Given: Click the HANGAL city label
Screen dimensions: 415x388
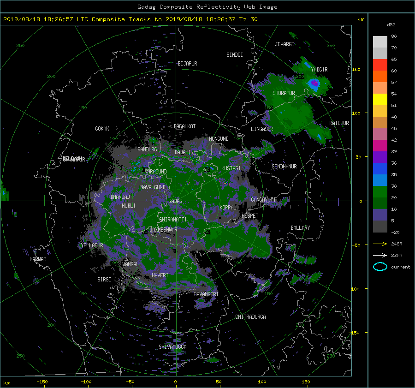Looking at the screenshot, I should tap(130, 264).
